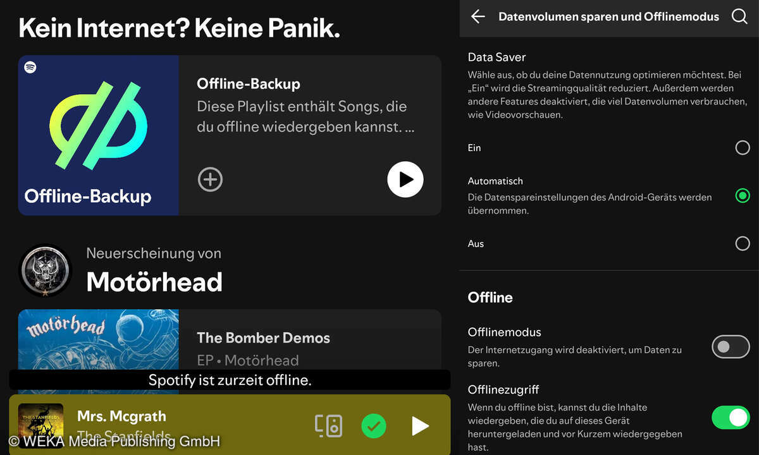Viewport: 759px width, 455px height.
Task: Open search in settings header
Action: pyautogui.click(x=739, y=16)
